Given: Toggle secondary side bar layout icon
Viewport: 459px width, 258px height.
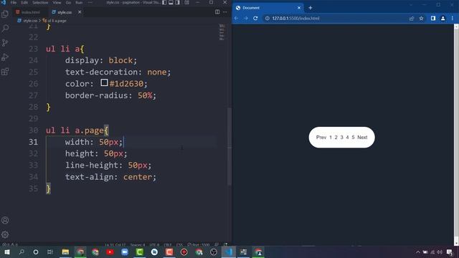Looking at the screenshot, I should click(177, 2).
